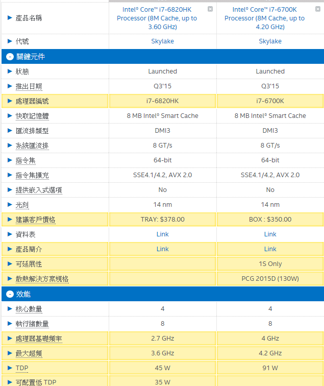Image resolution: width=324 pixels, height=386 pixels.
Task: Click the 執行緒數量 term label
Action: click(x=32, y=324)
